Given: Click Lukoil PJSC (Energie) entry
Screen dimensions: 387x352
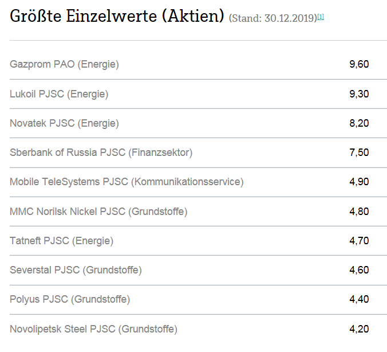Looking at the screenshot, I should click(x=59, y=94).
